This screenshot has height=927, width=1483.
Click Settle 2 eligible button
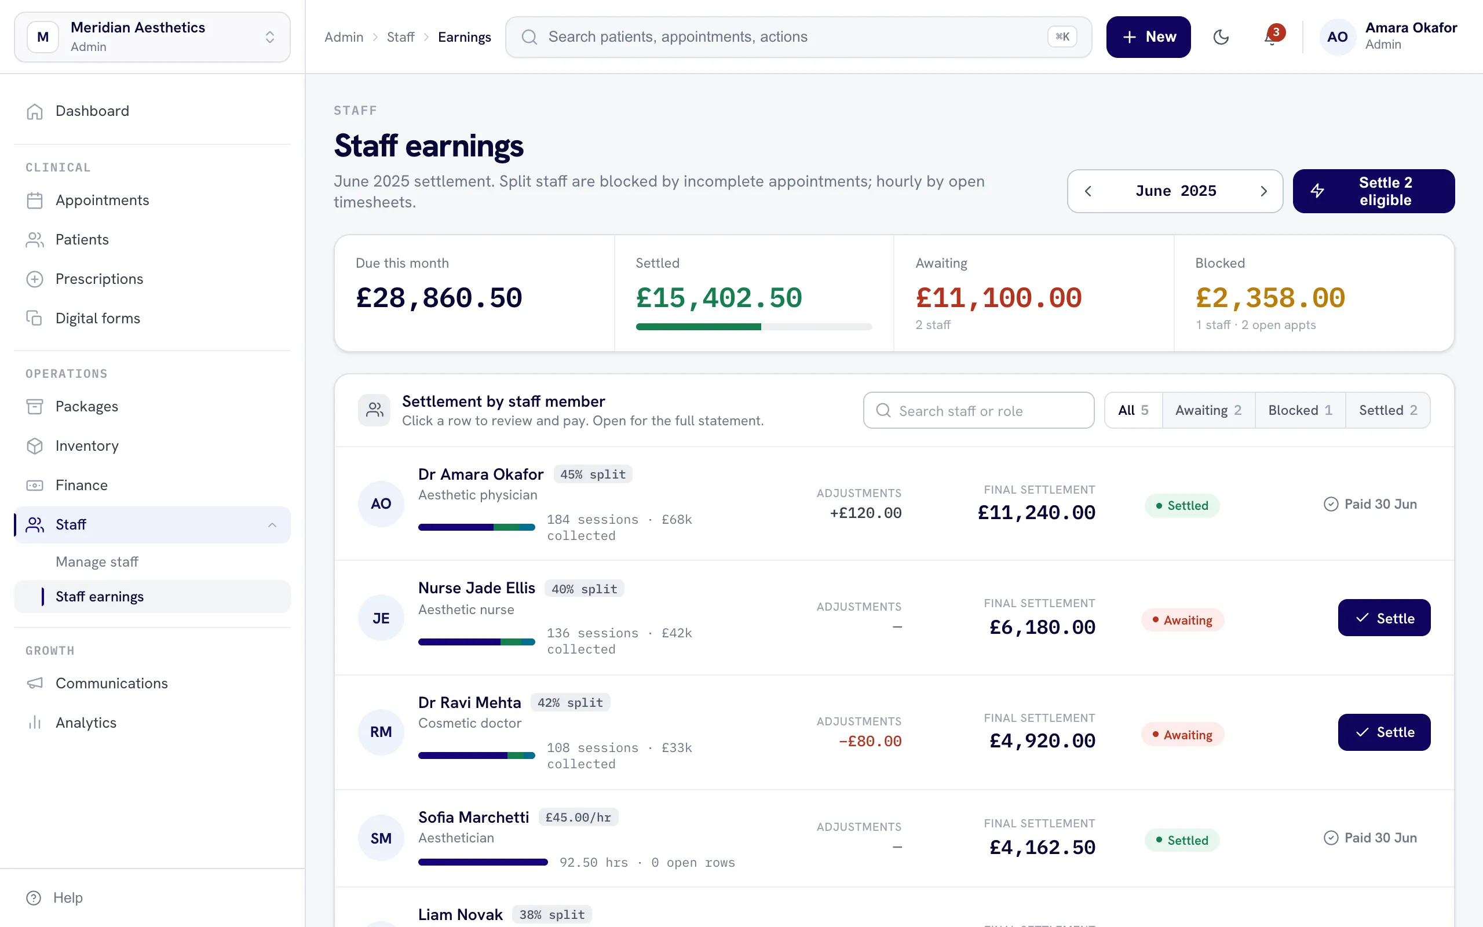(1374, 191)
